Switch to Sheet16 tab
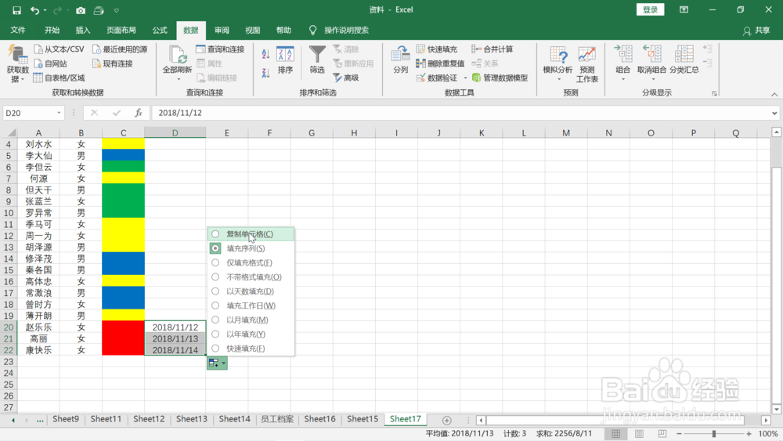Image resolution: width=783 pixels, height=441 pixels. (319, 419)
